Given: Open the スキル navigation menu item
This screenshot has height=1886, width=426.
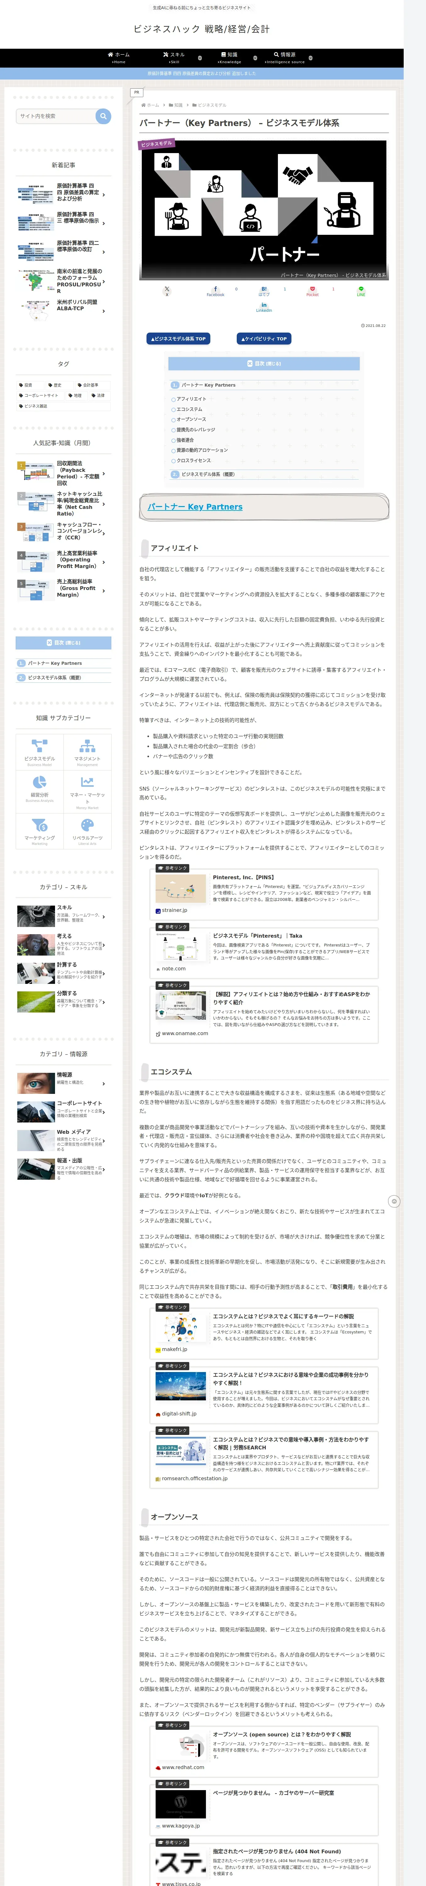Looking at the screenshot, I should coord(174,58).
